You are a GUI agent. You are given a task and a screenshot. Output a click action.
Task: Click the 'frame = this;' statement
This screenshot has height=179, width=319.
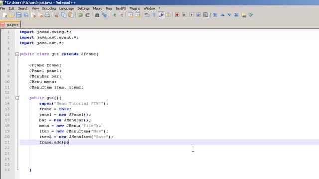click(55, 109)
